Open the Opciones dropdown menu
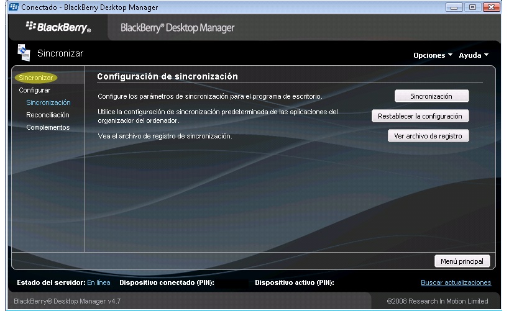 tap(433, 55)
